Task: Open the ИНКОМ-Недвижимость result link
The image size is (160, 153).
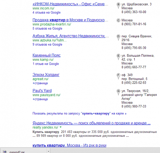Action: click(x=70, y=4)
